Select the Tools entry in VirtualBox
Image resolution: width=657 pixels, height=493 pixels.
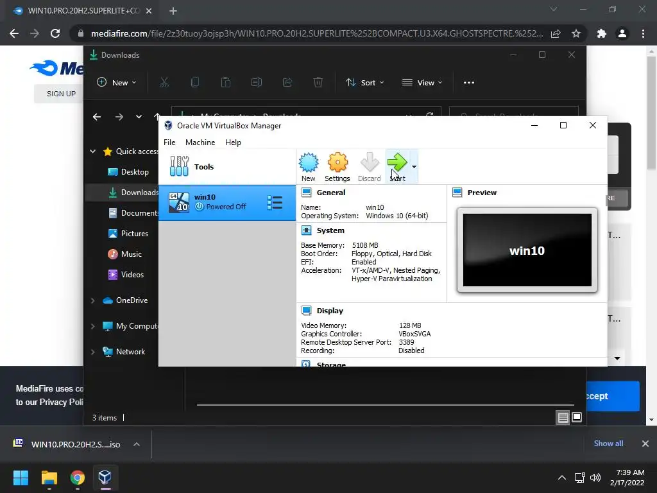point(226,167)
